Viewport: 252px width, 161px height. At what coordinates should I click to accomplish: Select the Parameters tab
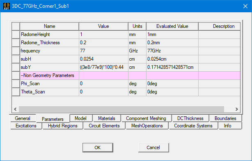53,119
